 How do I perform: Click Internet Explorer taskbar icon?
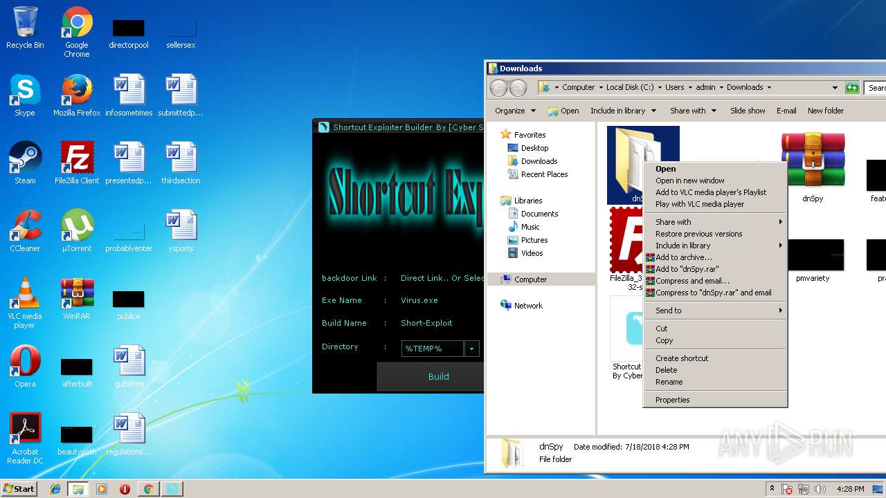[55, 489]
